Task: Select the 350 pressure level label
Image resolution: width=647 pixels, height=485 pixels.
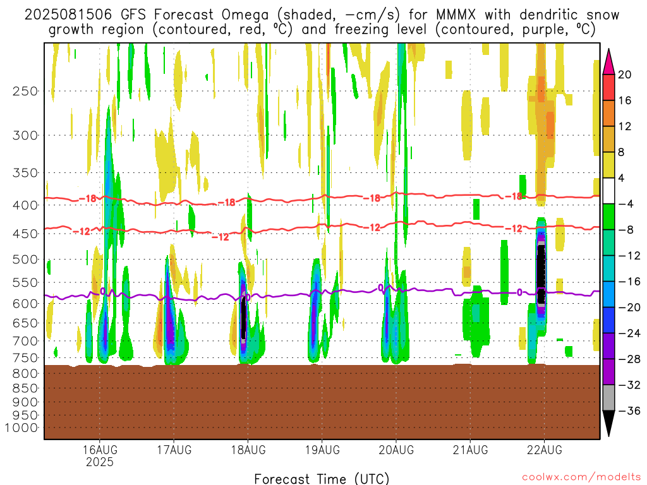Action: tap(25, 173)
